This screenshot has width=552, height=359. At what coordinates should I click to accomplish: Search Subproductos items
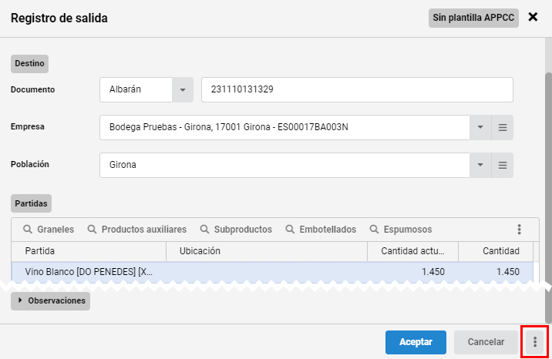236,230
